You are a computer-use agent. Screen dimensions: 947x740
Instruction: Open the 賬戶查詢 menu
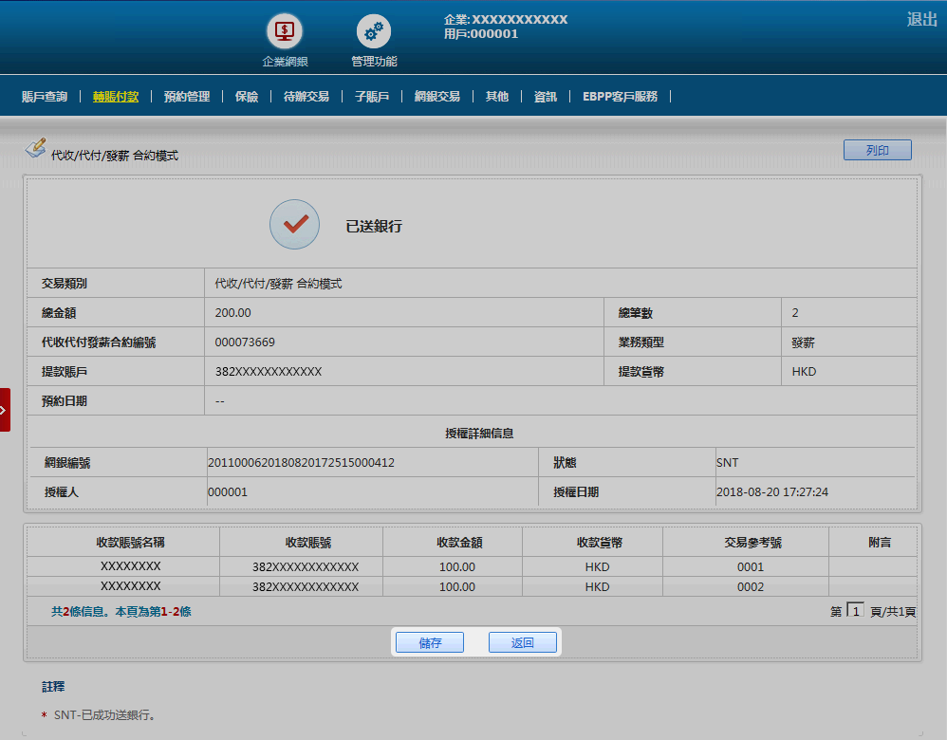click(45, 96)
